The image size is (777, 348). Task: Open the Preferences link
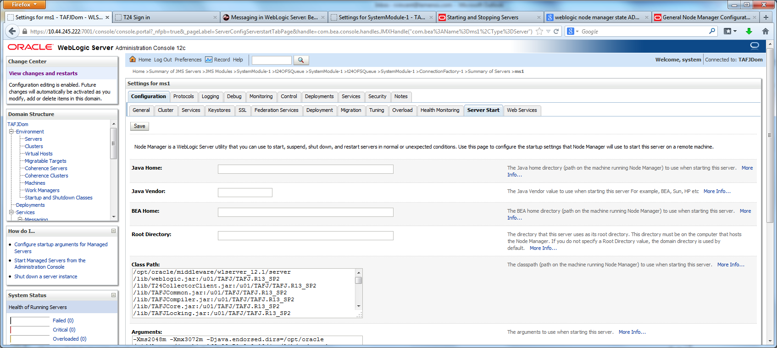click(188, 60)
